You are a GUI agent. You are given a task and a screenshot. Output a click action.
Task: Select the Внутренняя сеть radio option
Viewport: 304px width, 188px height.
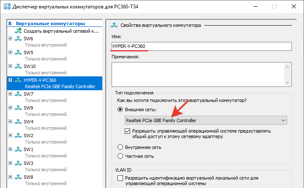pyautogui.click(x=120, y=147)
